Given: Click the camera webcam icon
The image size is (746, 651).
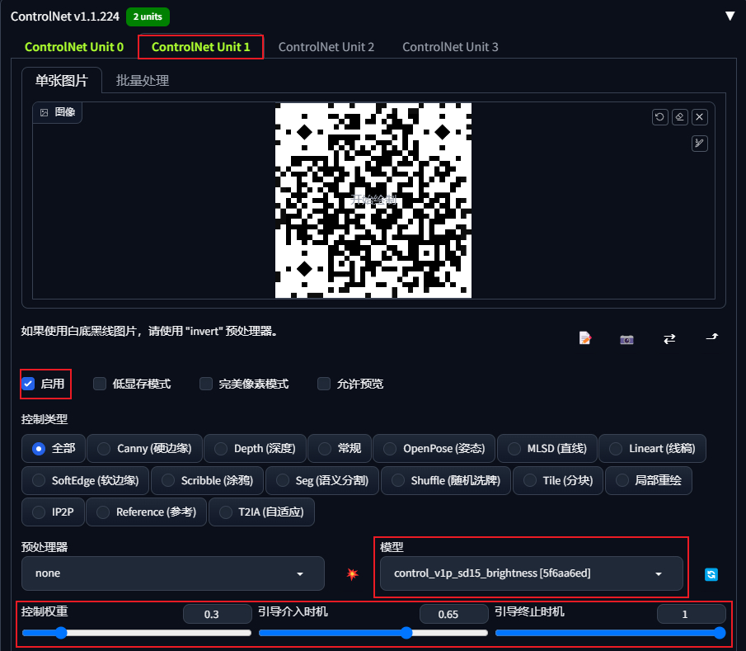Looking at the screenshot, I should coord(626,339).
